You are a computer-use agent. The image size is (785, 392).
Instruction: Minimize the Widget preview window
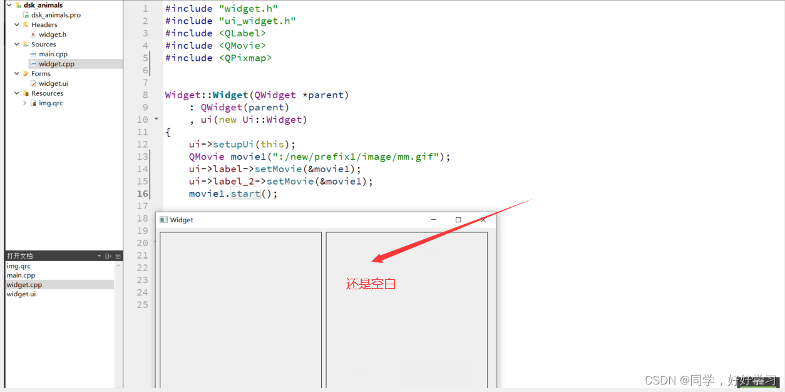tap(434, 220)
